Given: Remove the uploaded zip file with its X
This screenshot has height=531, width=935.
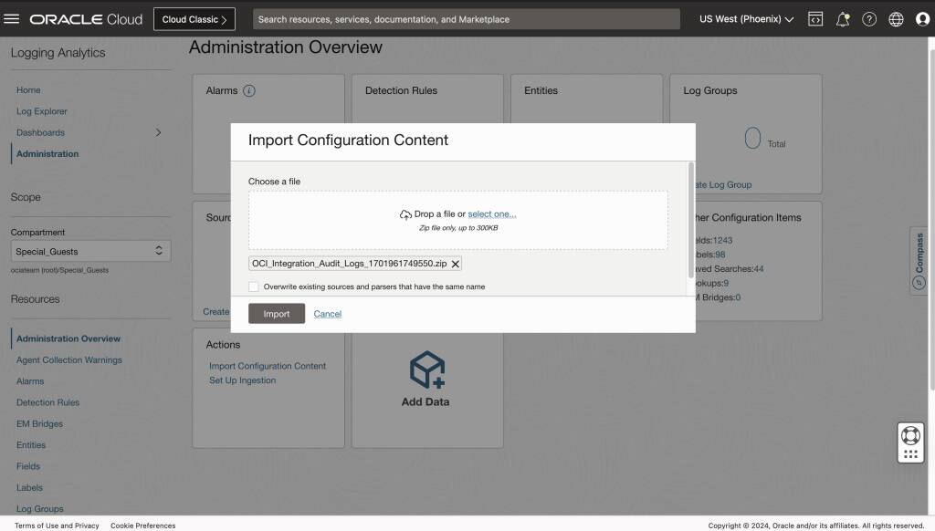Looking at the screenshot, I should point(455,263).
